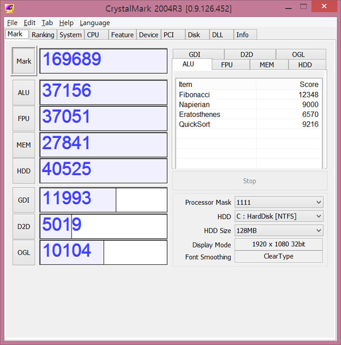
Task: Click the Fibonacci score 12348
Action: pos(309,95)
